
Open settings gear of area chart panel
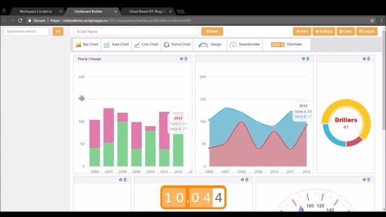tap(303, 59)
